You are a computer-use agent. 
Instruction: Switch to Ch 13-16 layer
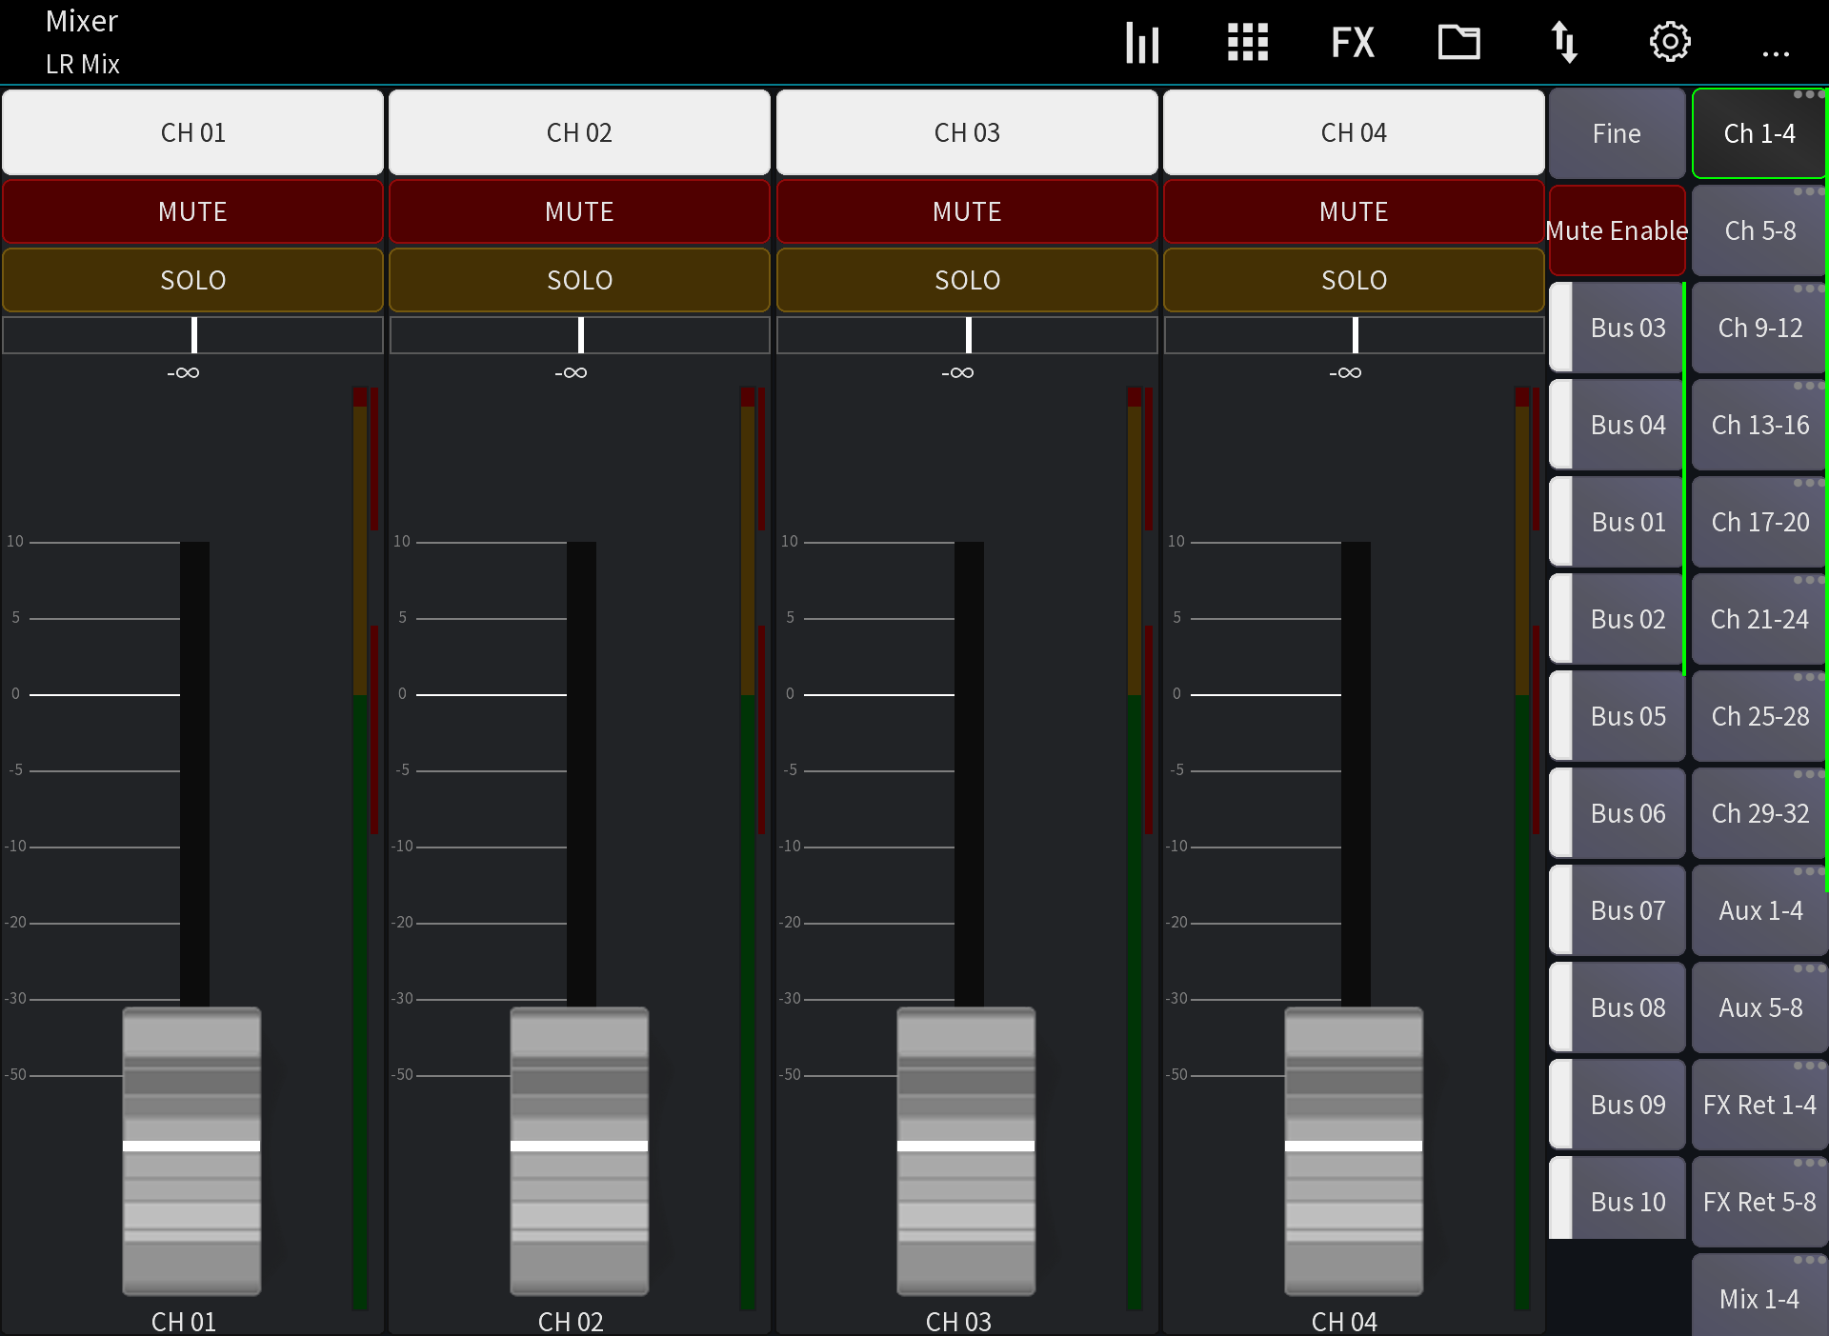[1759, 425]
